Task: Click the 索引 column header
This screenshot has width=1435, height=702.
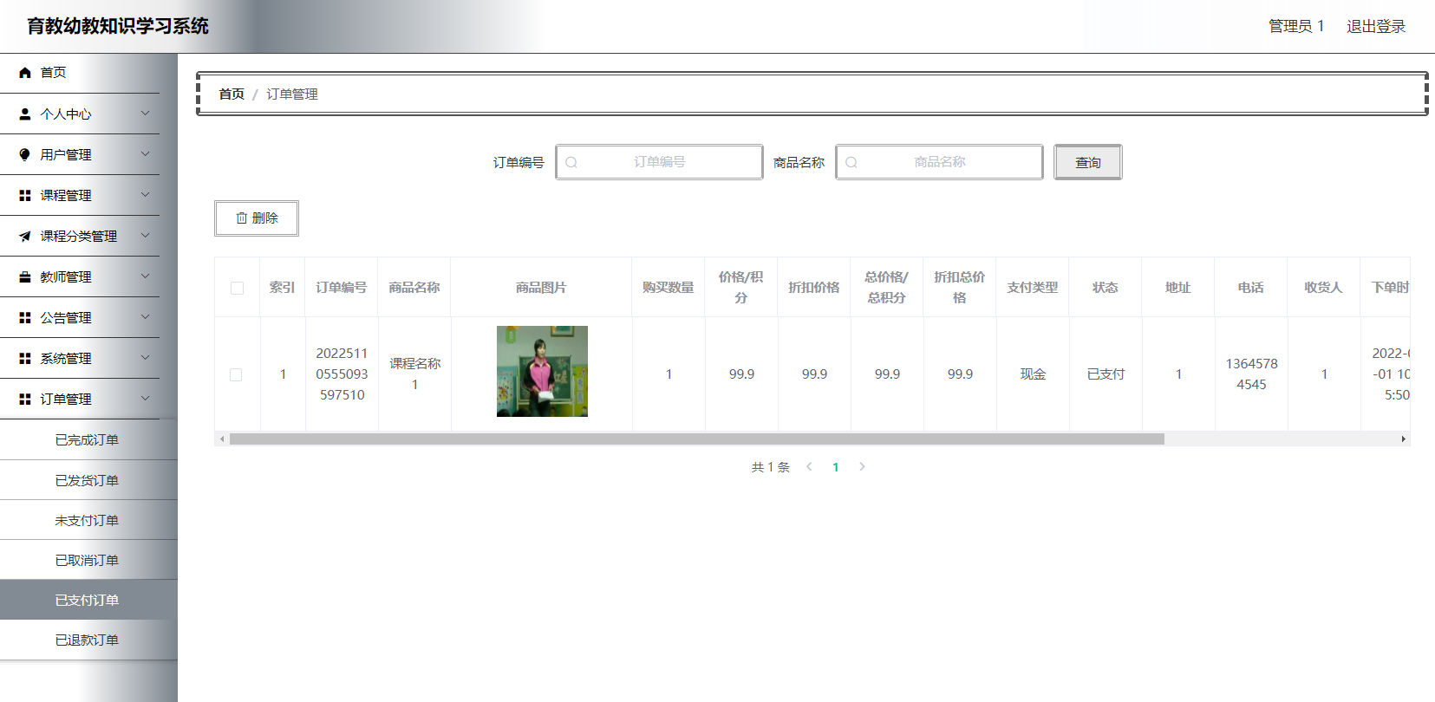Action: pos(283,288)
